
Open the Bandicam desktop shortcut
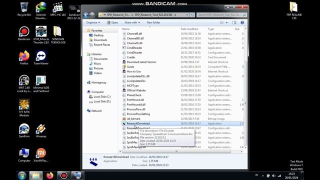24,33
